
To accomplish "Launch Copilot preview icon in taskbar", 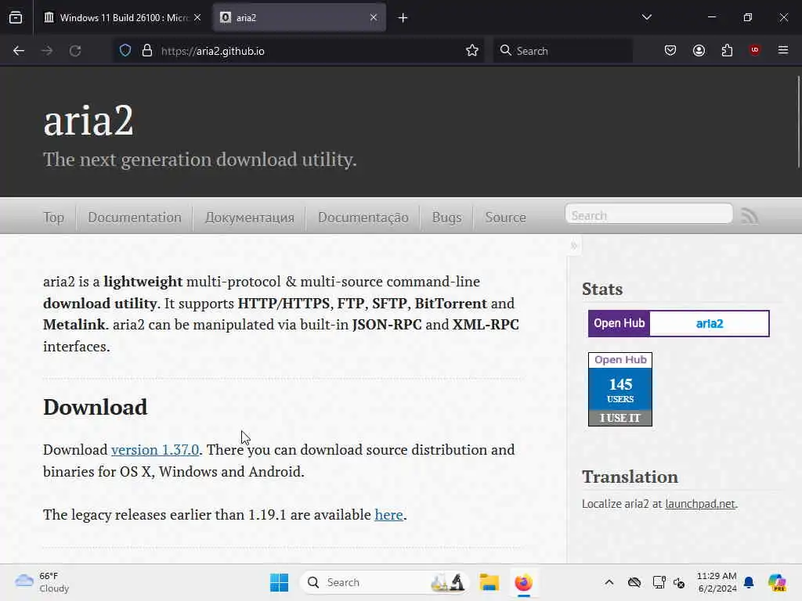I will (777, 582).
